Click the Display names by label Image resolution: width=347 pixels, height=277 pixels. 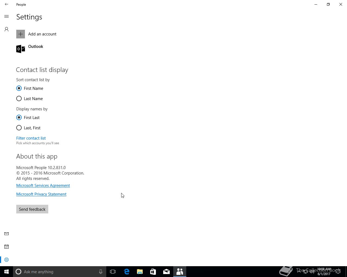(x=32, y=109)
